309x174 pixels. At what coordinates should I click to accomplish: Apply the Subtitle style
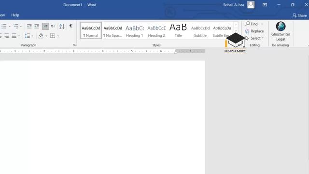tap(200, 30)
